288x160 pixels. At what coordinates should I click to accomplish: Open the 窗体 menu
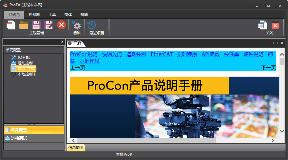(68, 15)
